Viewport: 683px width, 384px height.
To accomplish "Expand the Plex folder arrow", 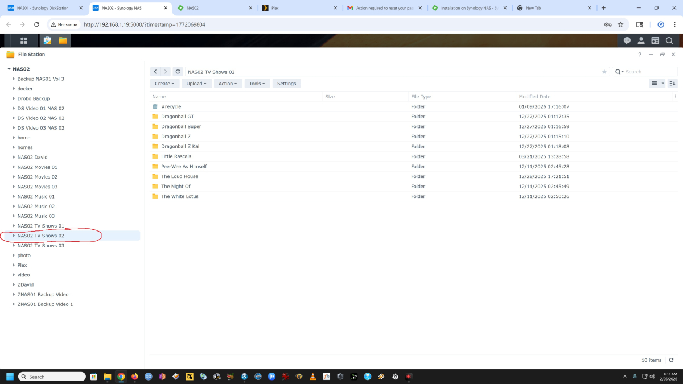I will (x=14, y=265).
